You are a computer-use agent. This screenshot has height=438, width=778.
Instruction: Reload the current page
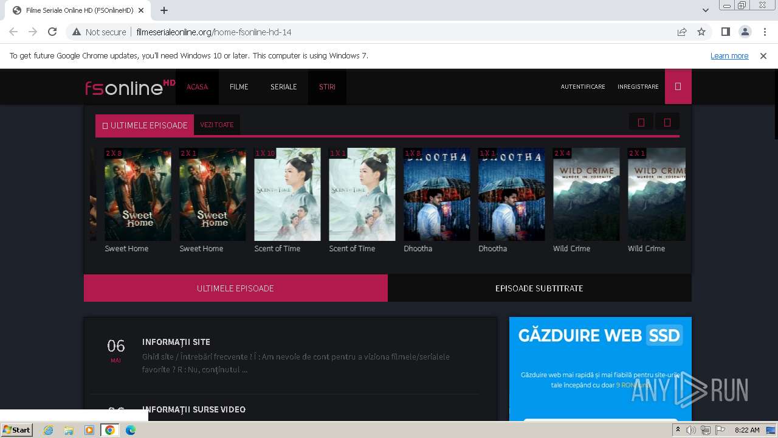pos(52,32)
